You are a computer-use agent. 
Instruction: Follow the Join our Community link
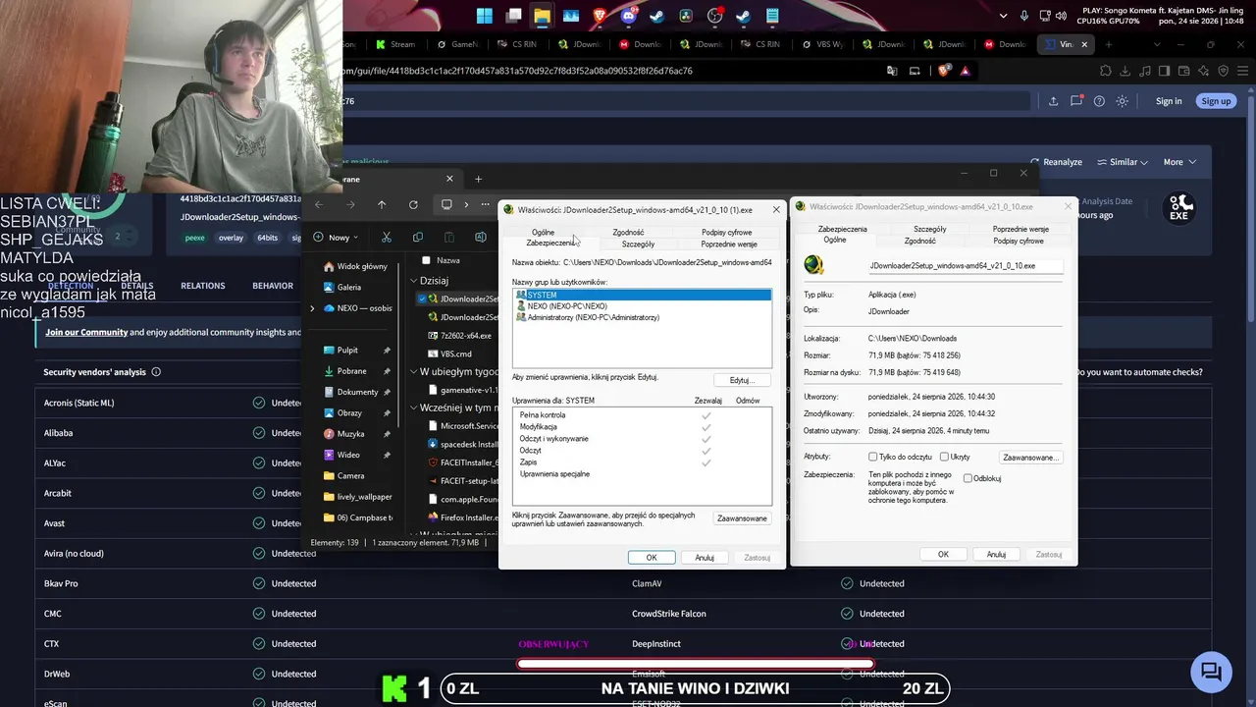(x=86, y=332)
